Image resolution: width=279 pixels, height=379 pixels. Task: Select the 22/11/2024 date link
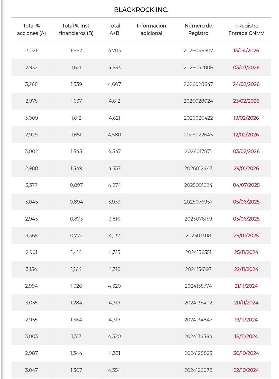point(246,269)
